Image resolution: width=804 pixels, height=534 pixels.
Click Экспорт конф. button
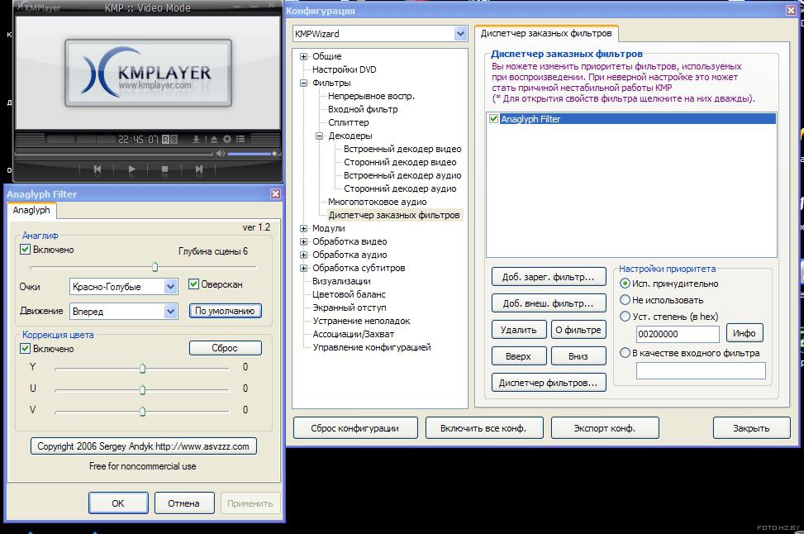605,428
